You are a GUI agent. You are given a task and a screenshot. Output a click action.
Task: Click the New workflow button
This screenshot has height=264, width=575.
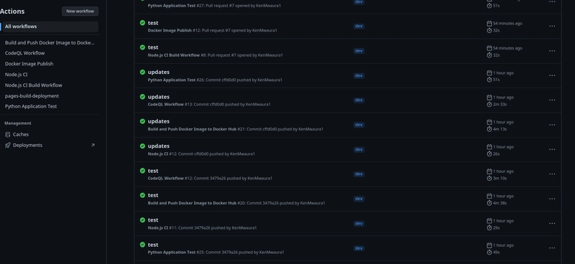pyautogui.click(x=80, y=11)
